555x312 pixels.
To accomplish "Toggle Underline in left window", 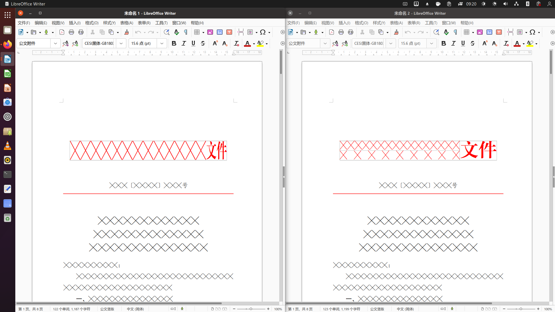I will click(x=193, y=43).
